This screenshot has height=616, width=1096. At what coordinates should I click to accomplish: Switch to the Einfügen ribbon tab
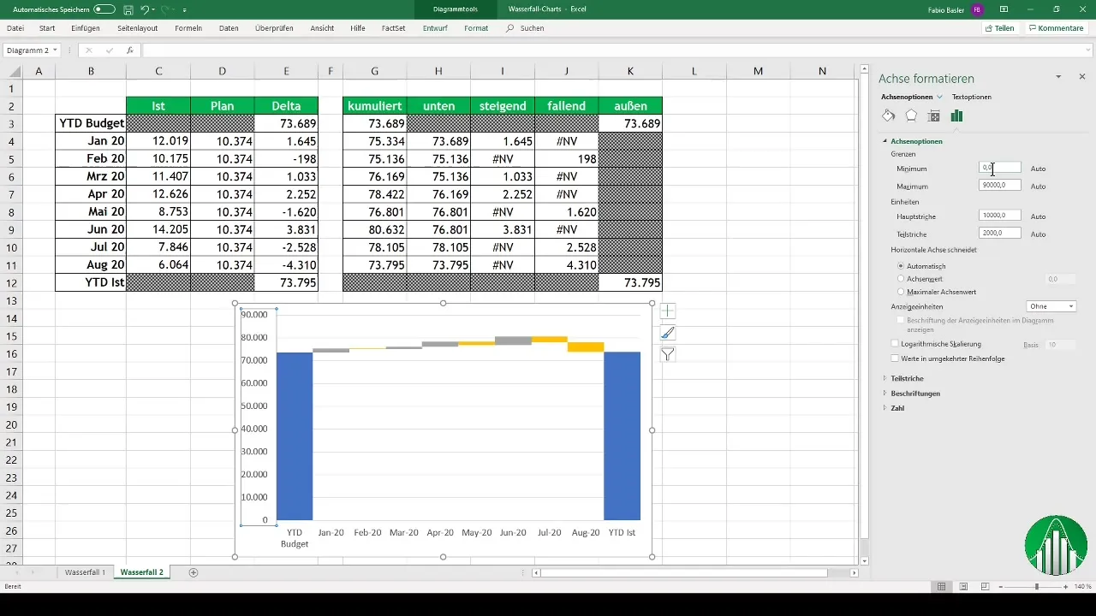coord(86,28)
